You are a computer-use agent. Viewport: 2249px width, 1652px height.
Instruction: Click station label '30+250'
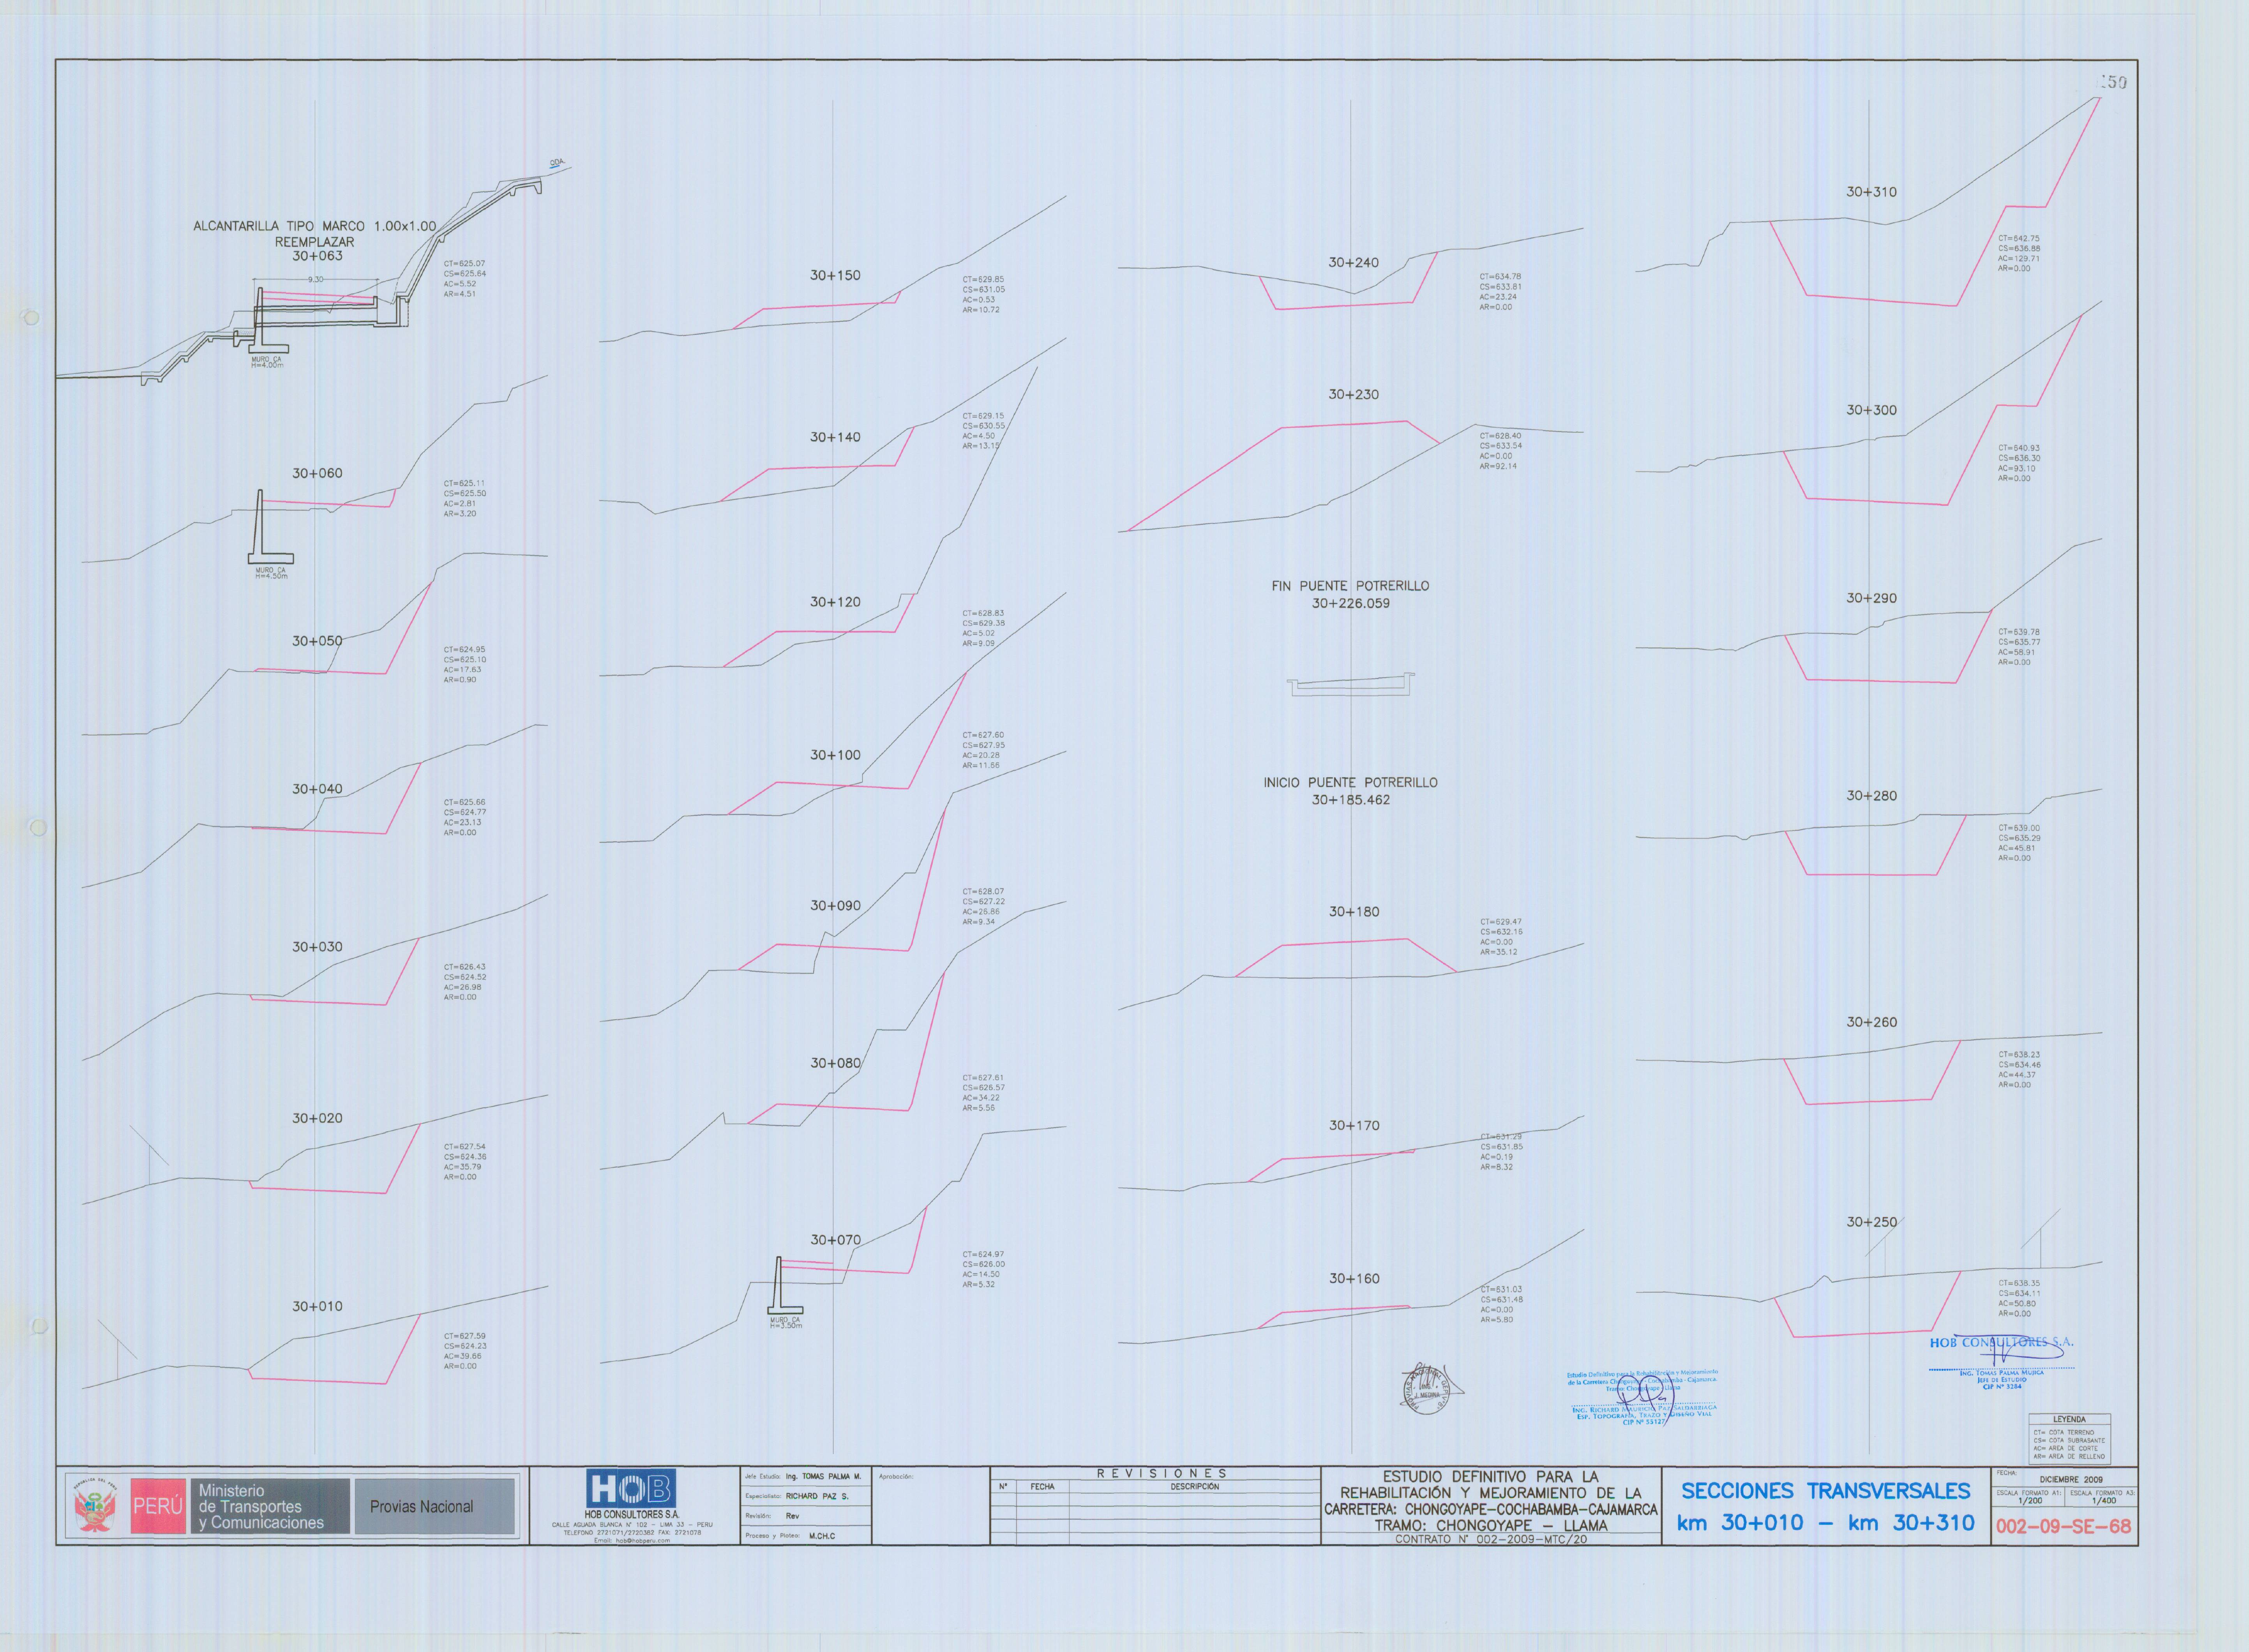click(x=1871, y=1222)
